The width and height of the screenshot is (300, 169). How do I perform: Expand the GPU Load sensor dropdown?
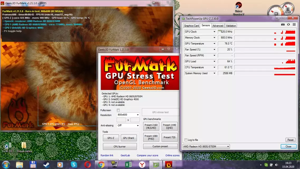coord(214,61)
